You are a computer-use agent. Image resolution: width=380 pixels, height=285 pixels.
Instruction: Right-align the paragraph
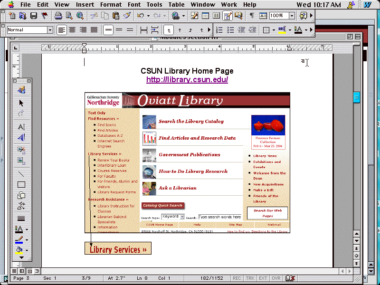tap(83, 30)
